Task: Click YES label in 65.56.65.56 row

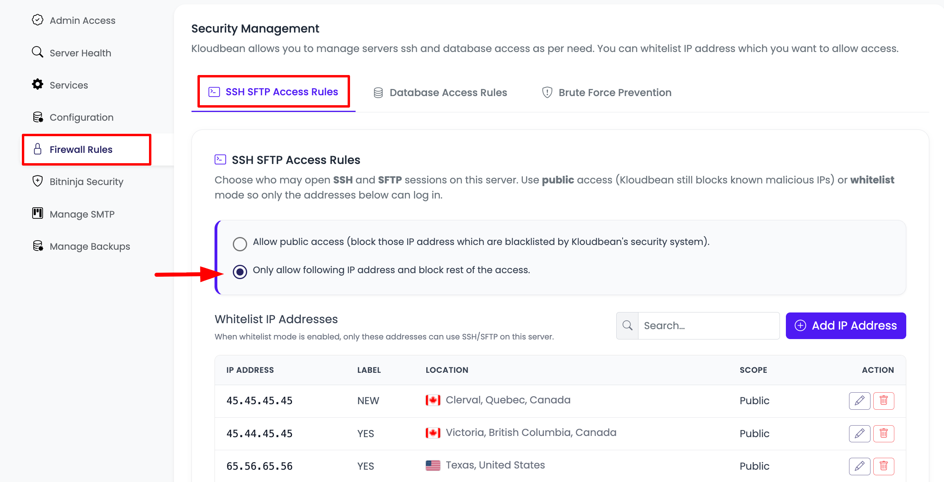Action: (366, 466)
